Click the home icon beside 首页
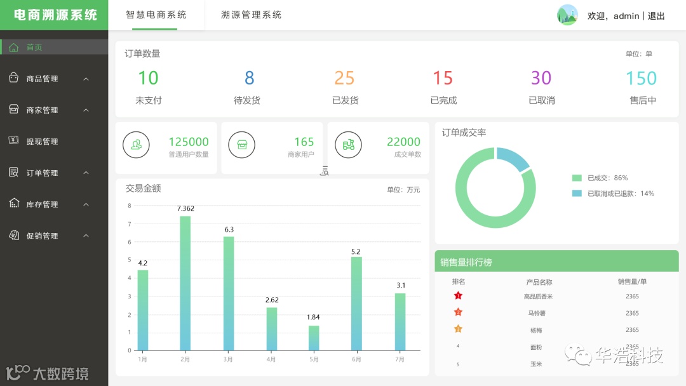686x386 pixels. coord(13,47)
